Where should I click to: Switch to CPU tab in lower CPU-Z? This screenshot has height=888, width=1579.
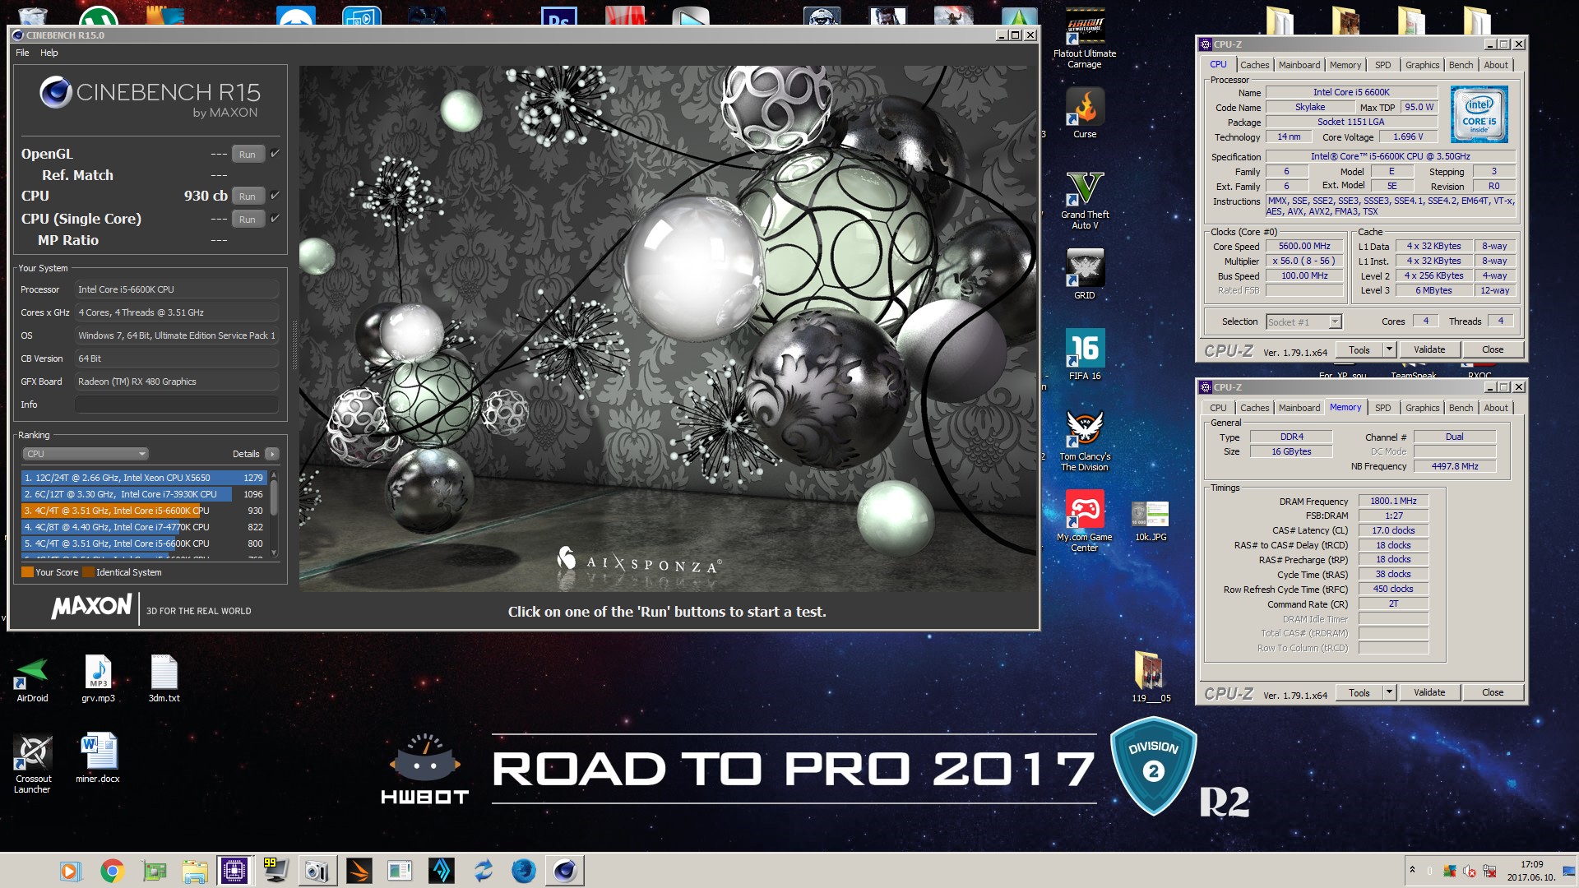[1218, 408]
